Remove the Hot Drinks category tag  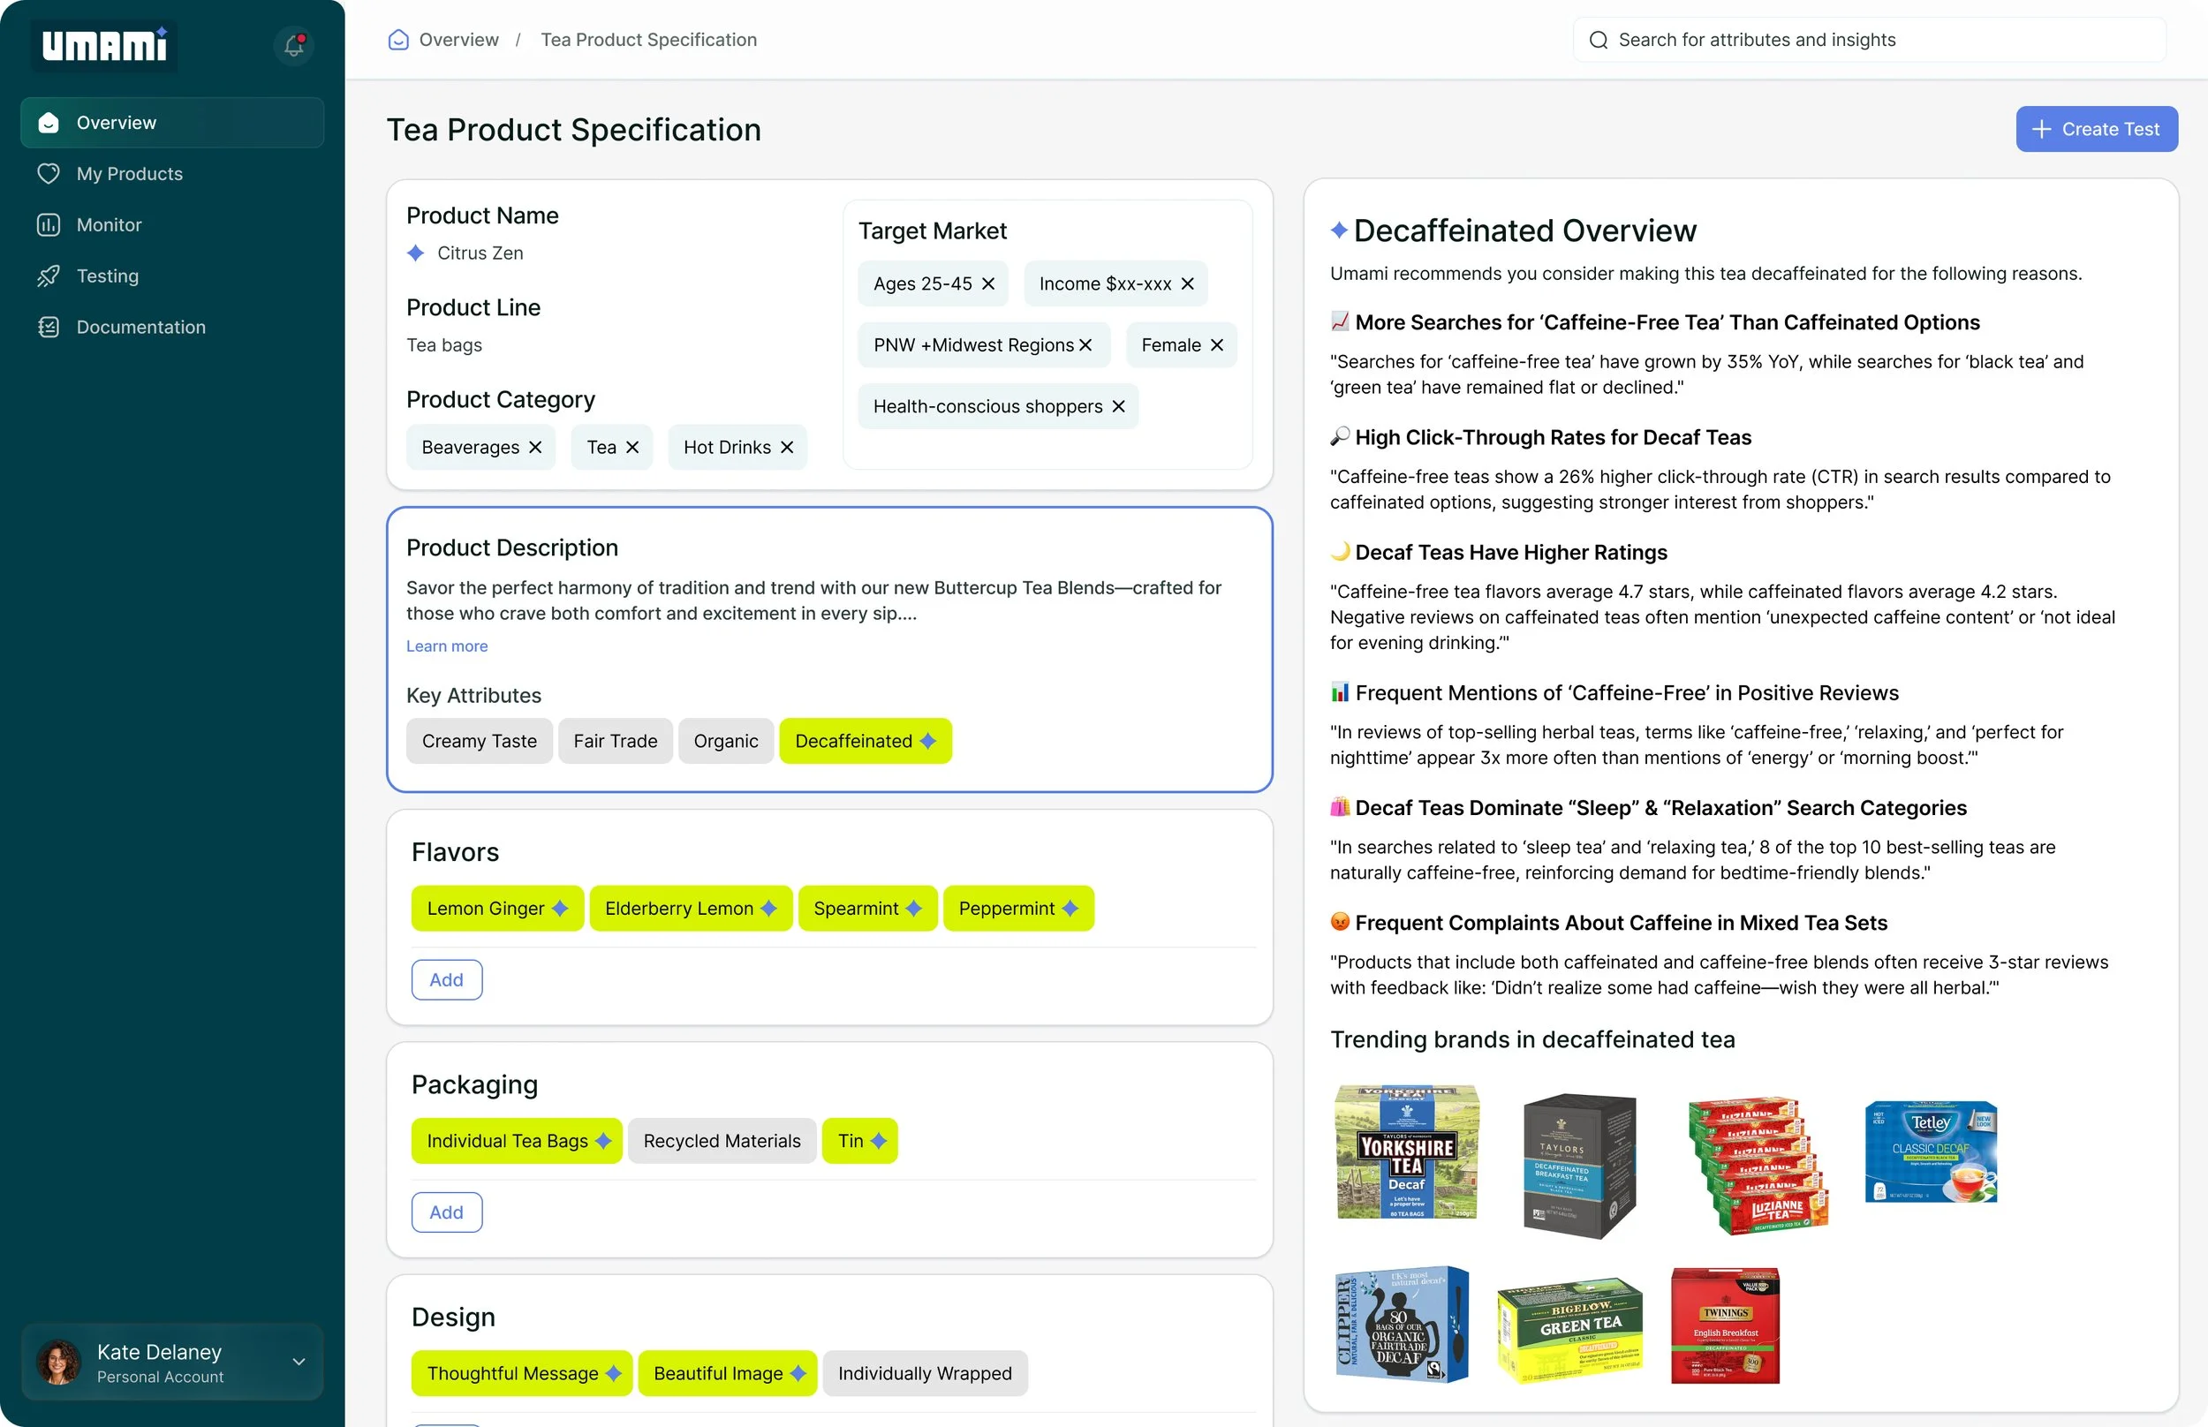(x=787, y=447)
